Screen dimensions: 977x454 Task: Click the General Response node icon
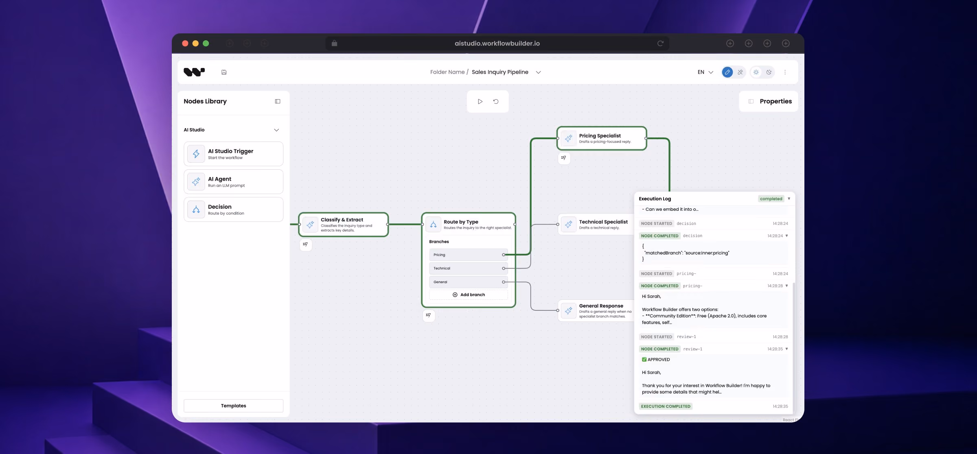pyautogui.click(x=568, y=311)
